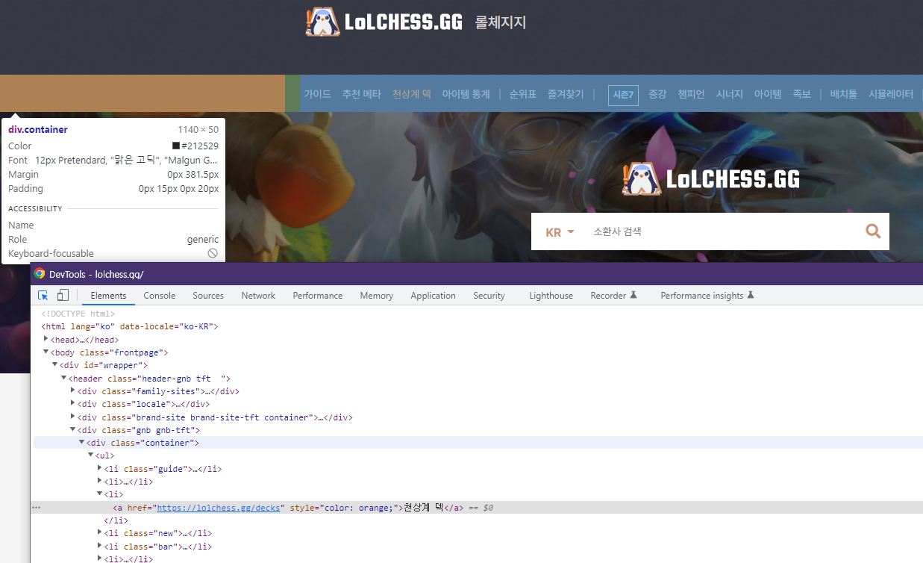
Task: Expand the li class="bar" node
Action: point(100,546)
